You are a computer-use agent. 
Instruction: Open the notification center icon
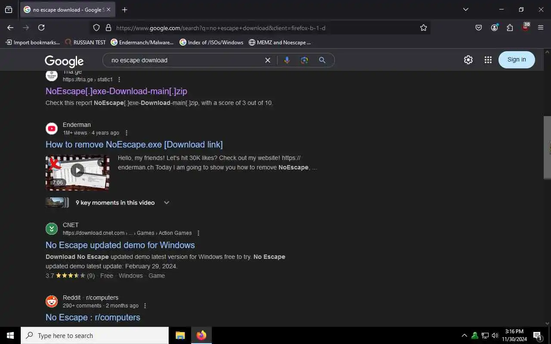point(537,335)
